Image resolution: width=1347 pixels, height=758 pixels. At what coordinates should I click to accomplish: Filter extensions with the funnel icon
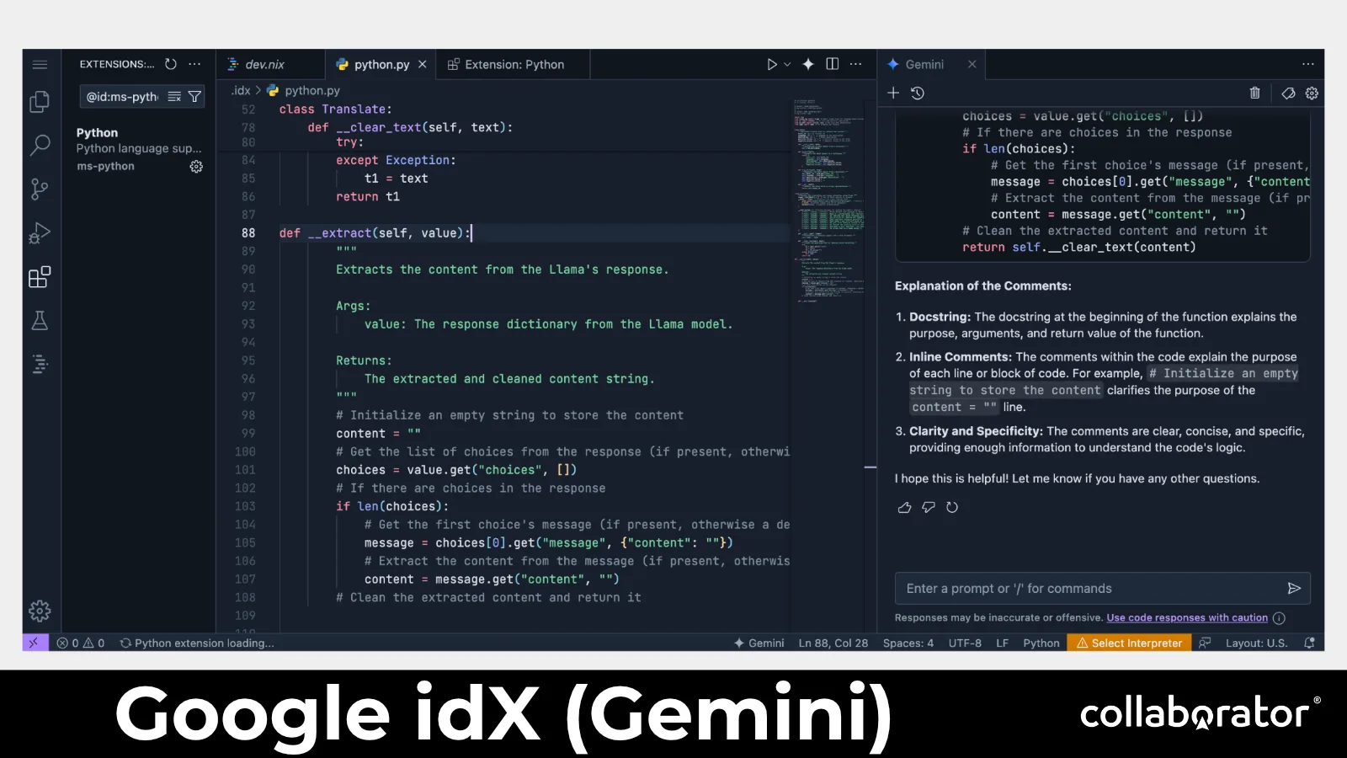[194, 97]
